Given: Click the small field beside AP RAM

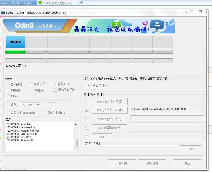Looking at the screenshot, I should 52,105.
